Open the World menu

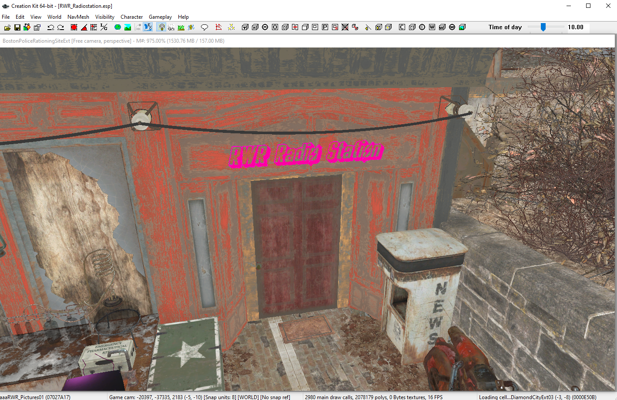point(54,17)
